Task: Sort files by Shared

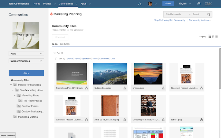Action: [70, 59]
